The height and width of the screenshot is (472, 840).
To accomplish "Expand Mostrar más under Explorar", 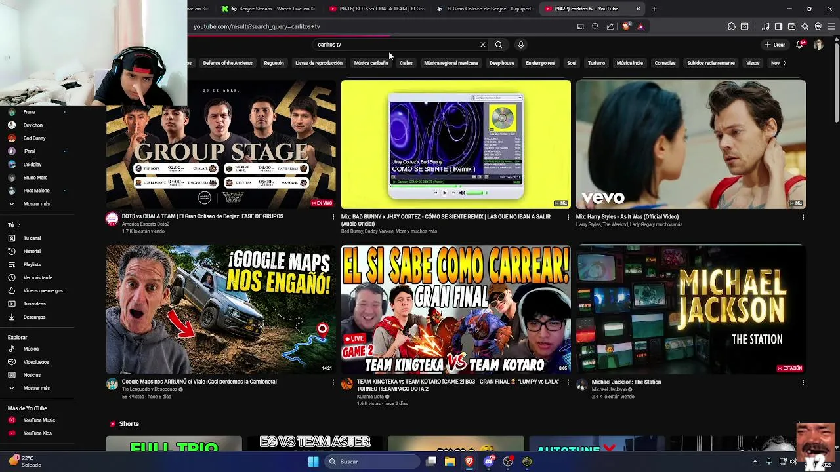I will pos(36,388).
